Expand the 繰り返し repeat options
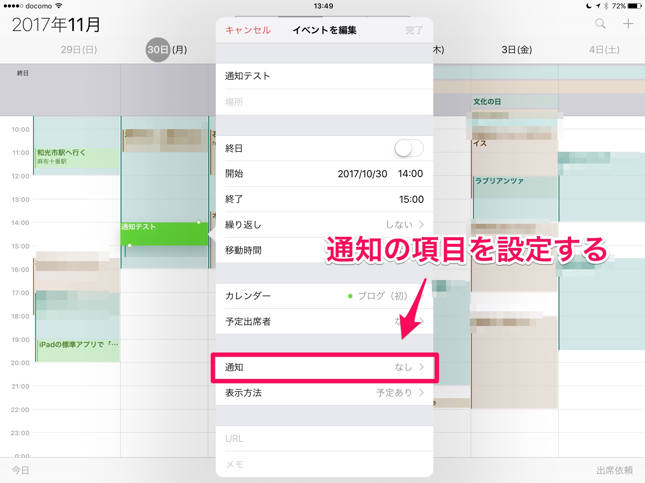Image resolution: width=645 pixels, height=483 pixels. 324,224
